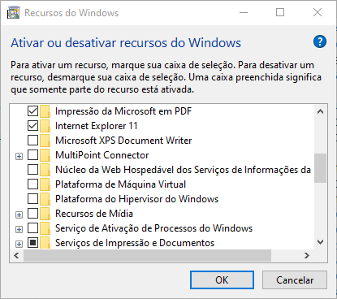Click the Cancelar button
The width and height of the screenshot is (337, 299).
click(x=295, y=279)
